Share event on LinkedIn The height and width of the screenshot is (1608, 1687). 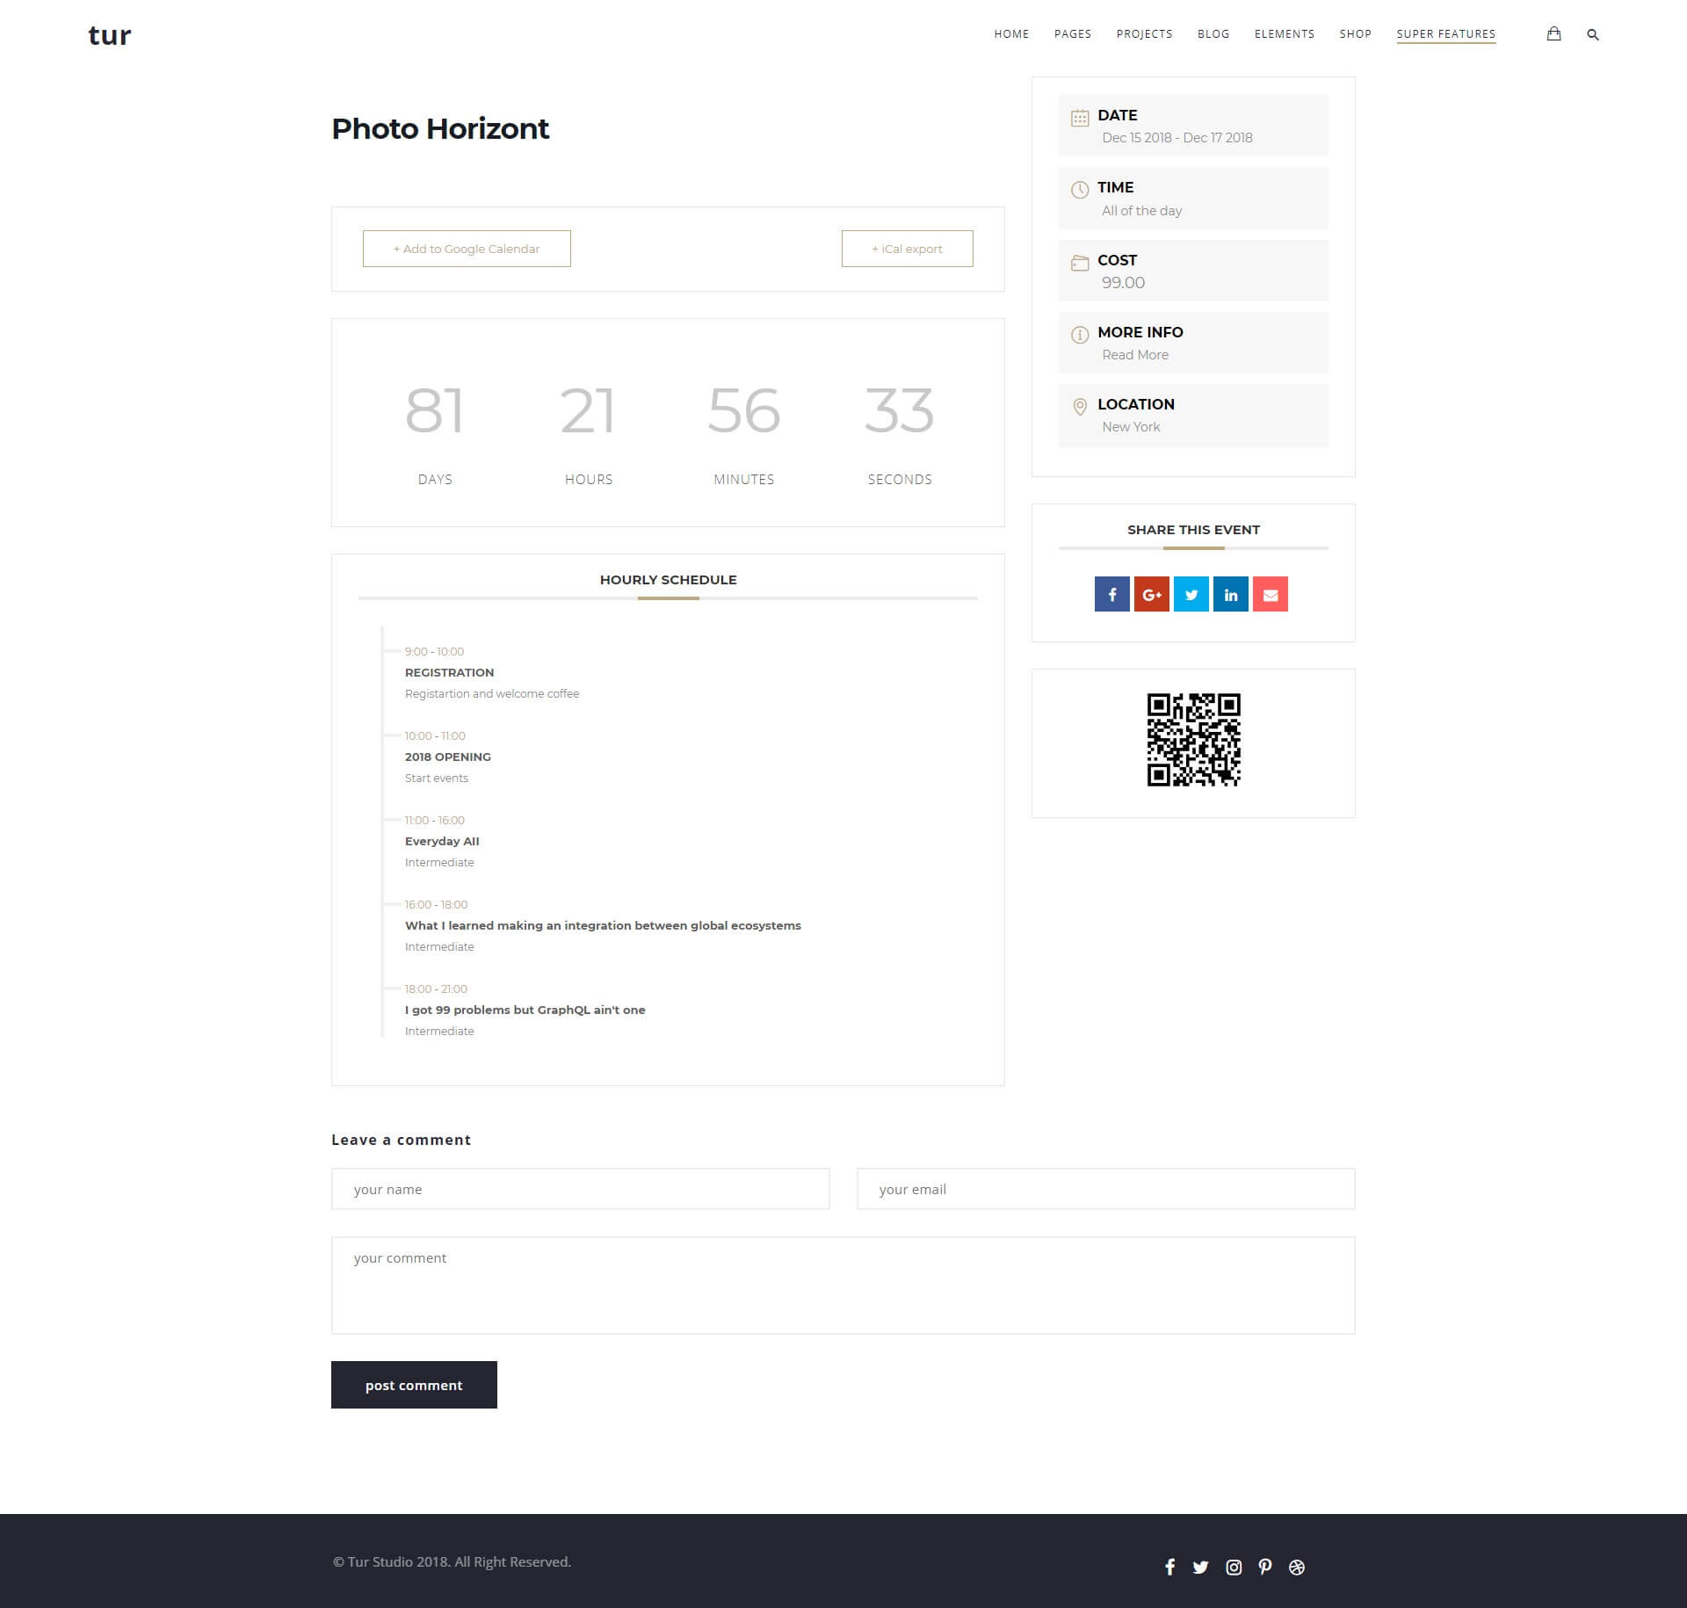click(x=1230, y=594)
